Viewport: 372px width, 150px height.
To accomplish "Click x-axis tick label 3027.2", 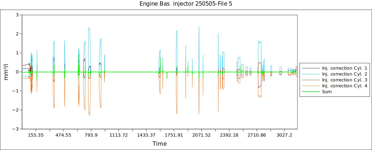I will pyautogui.click(x=284, y=135).
